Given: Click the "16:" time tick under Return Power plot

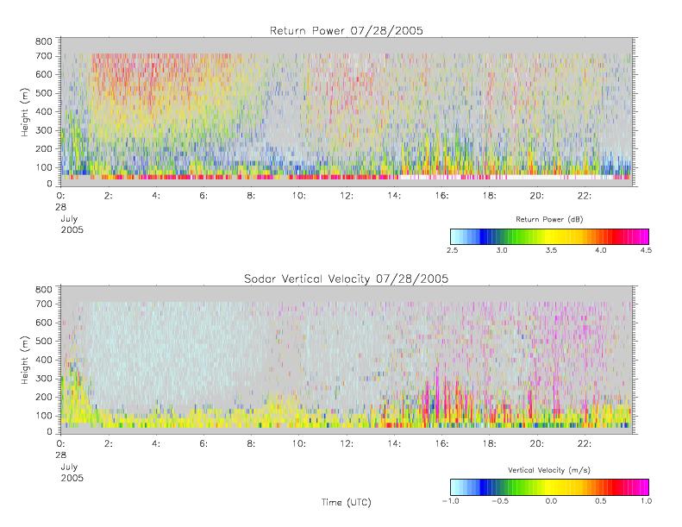Looking at the screenshot, I should (x=441, y=196).
